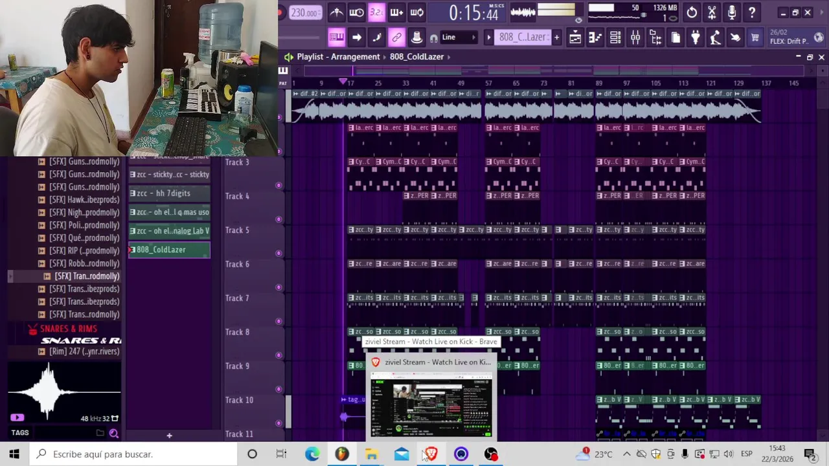Toggle multilink to controllers knob icon
Screen dimensions: 829x466
(416, 38)
